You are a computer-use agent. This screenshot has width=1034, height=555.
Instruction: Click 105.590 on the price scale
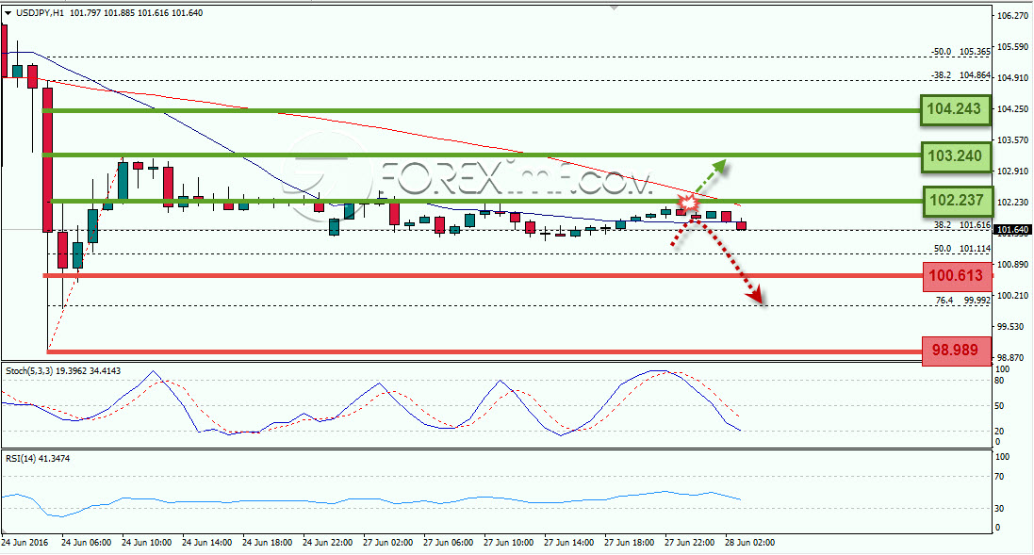[1013, 47]
